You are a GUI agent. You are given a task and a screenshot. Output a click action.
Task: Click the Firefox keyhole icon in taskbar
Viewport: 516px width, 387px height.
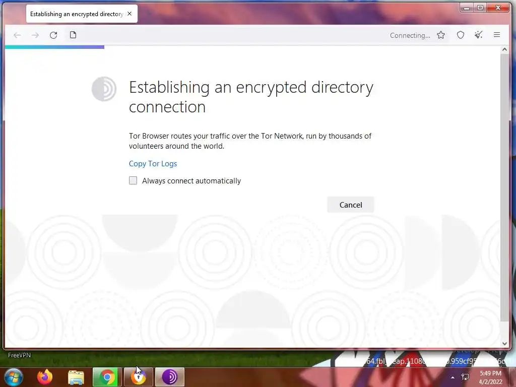138,377
